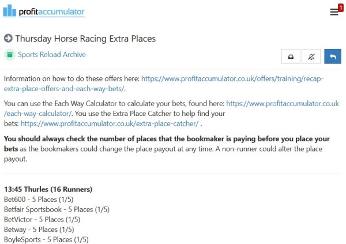The width and height of the screenshot is (346, 244).
Task: Click the 13:45 Thurles race heading
Action: [x=48, y=189]
